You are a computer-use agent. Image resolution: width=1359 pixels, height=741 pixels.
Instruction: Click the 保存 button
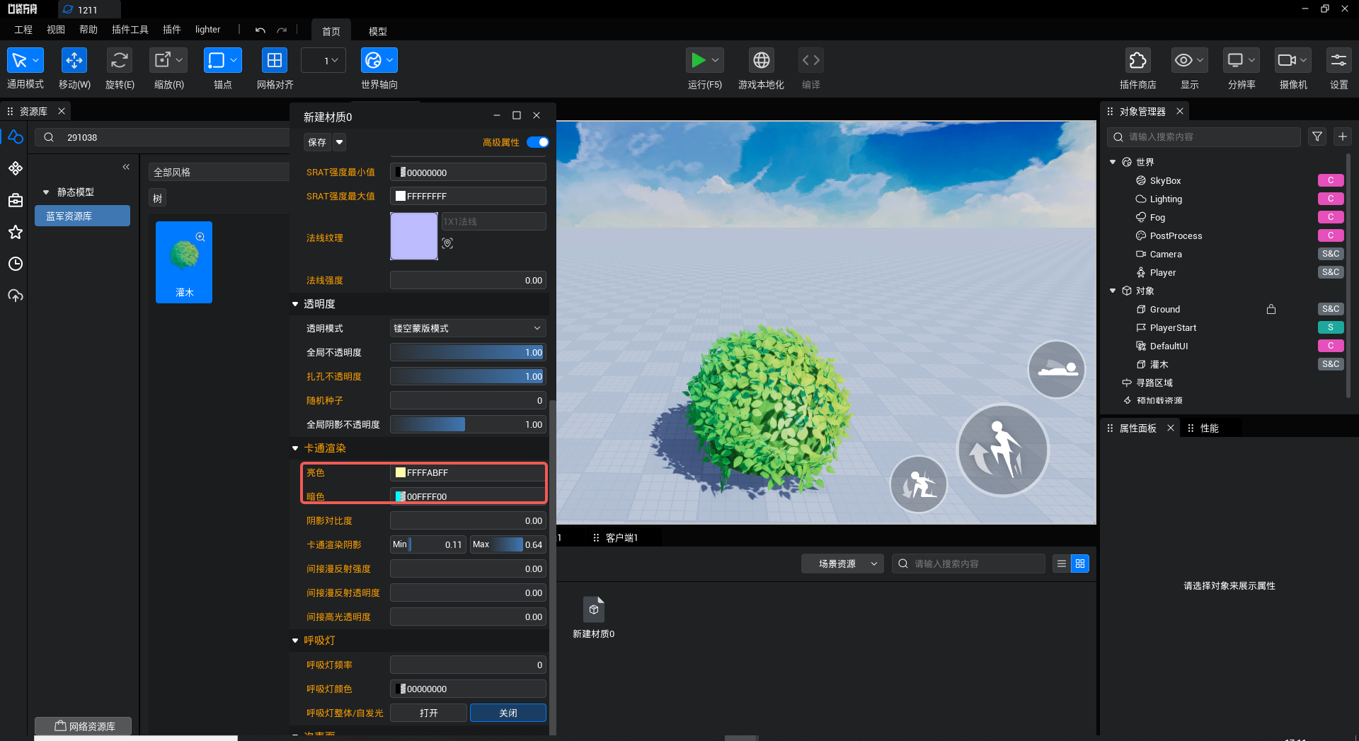(317, 142)
